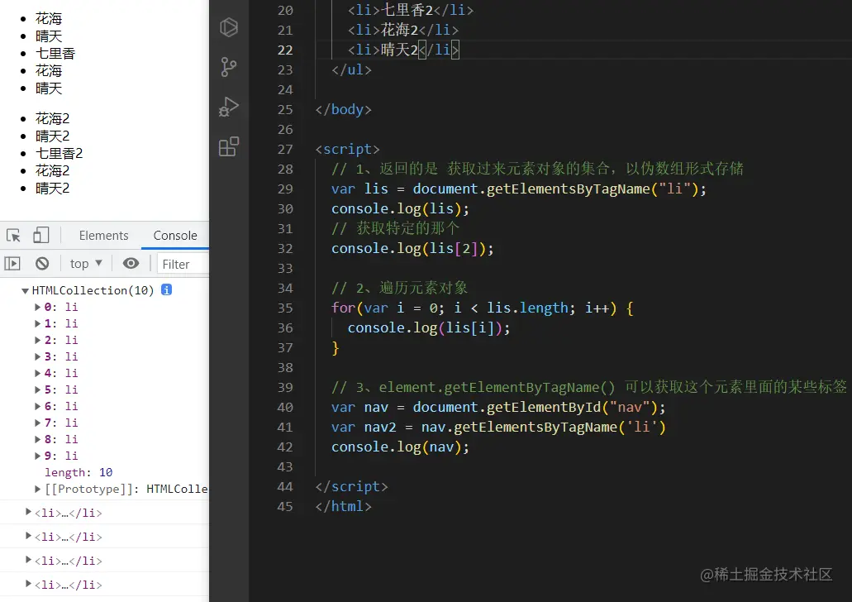Activate the DevTools inspect element picker
The width and height of the screenshot is (852, 602).
pyautogui.click(x=13, y=236)
